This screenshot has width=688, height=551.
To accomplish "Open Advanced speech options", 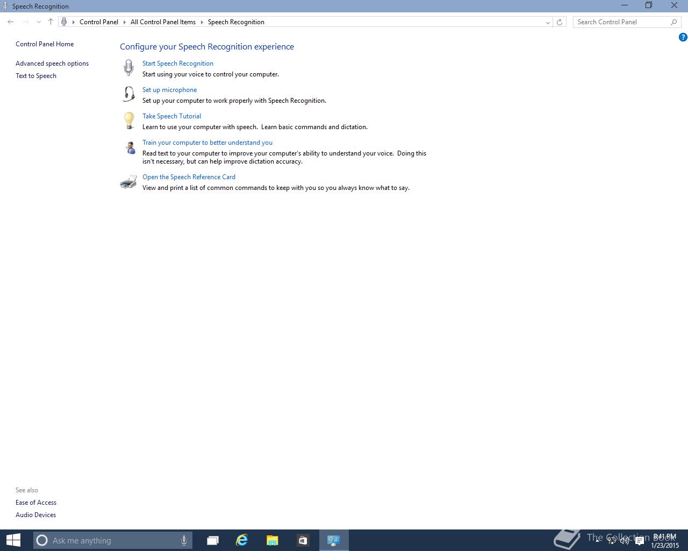I will click(52, 63).
